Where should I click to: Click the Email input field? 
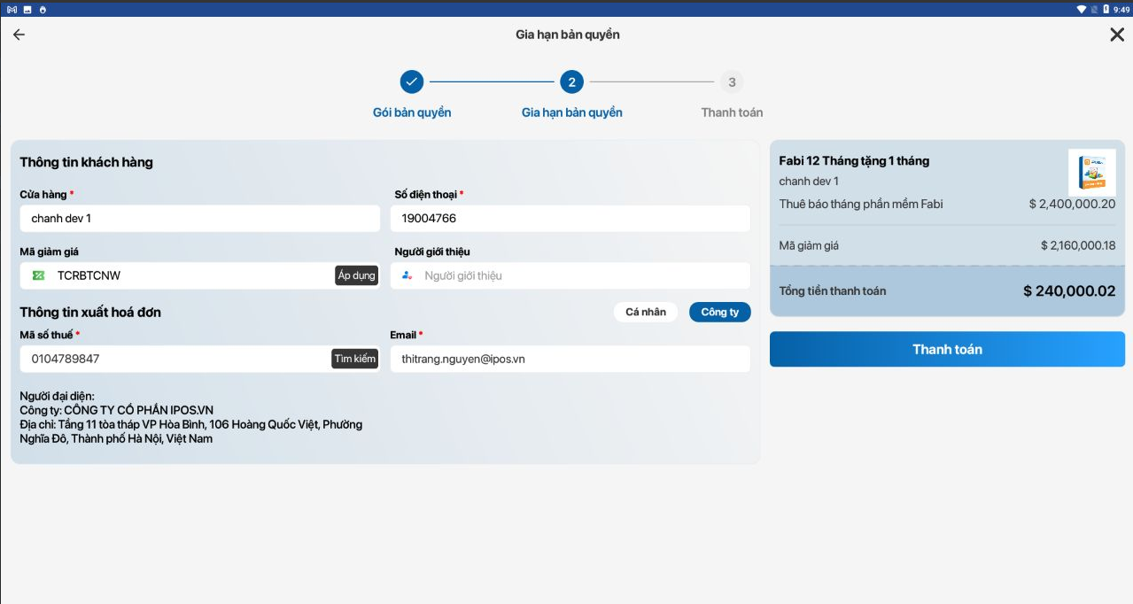pyautogui.click(x=570, y=359)
